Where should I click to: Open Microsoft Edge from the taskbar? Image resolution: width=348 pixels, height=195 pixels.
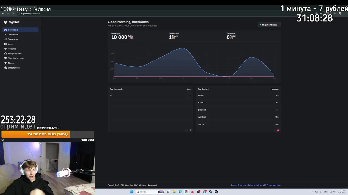(x=180, y=192)
